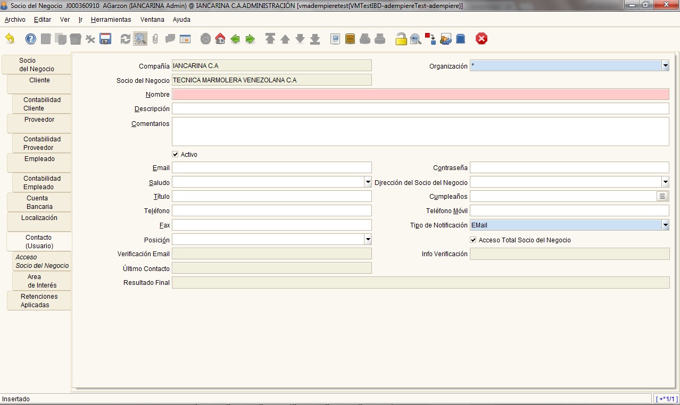
Task: Click the red exit X toolbar icon
Action: [x=482, y=39]
